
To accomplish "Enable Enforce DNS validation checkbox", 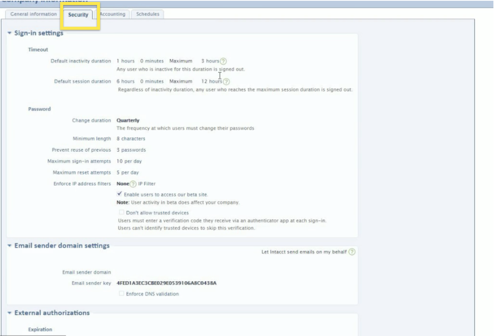I will pos(122,294).
